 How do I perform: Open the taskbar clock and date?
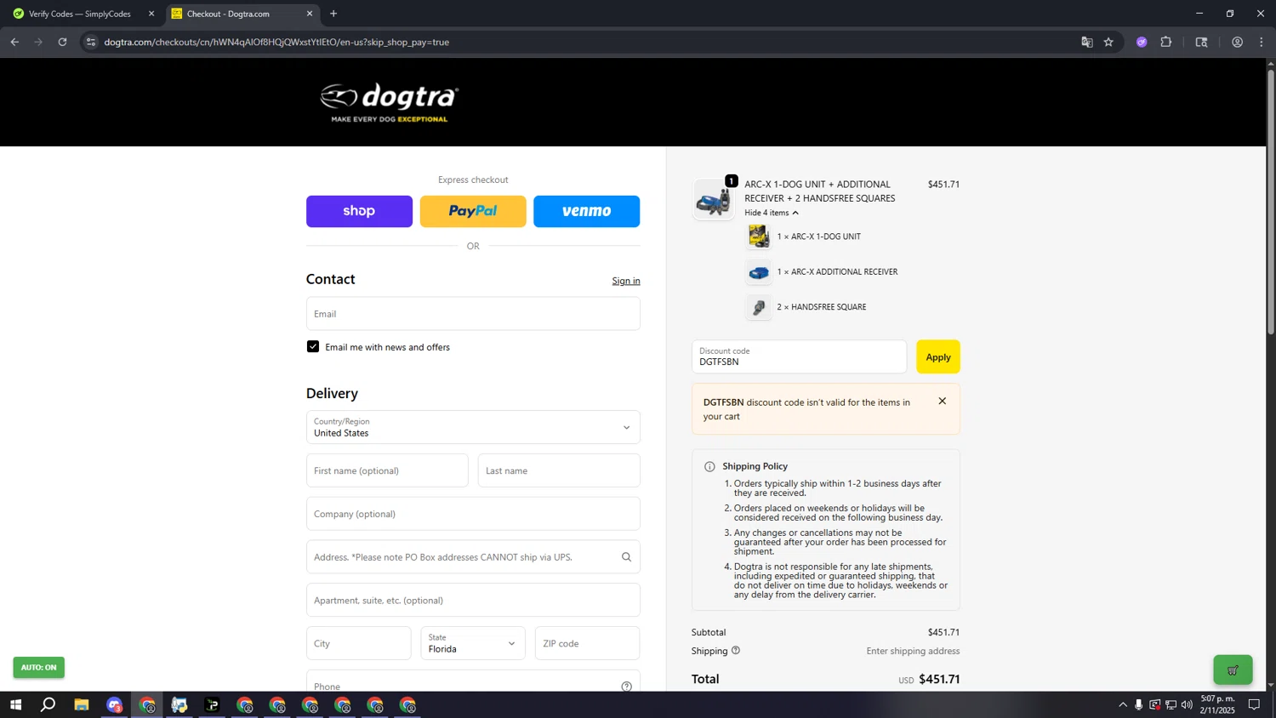(1217, 704)
